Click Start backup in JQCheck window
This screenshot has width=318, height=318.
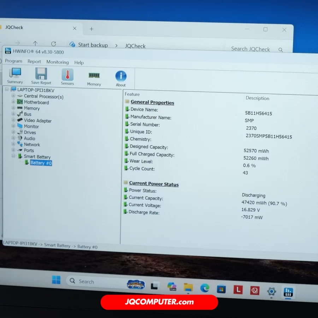[x=93, y=45]
